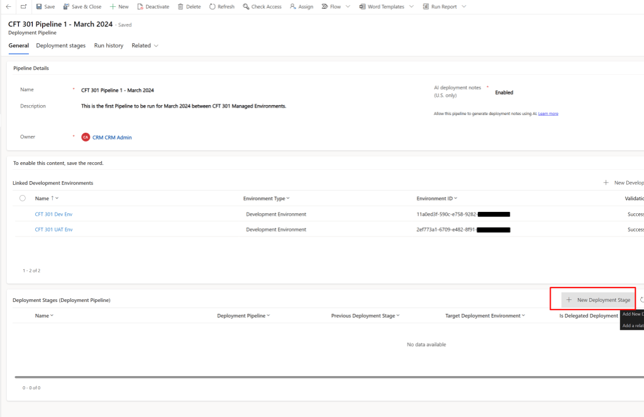This screenshot has height=417, width=644.
Task: Open the Environment Type column filter
Action: (289, 197)
